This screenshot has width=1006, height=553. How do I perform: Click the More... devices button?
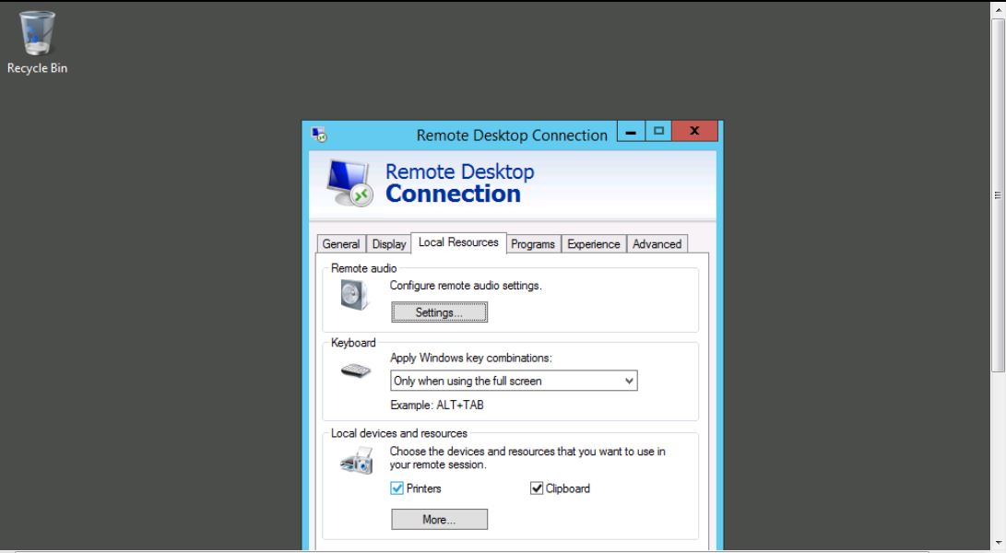point(440,520)
